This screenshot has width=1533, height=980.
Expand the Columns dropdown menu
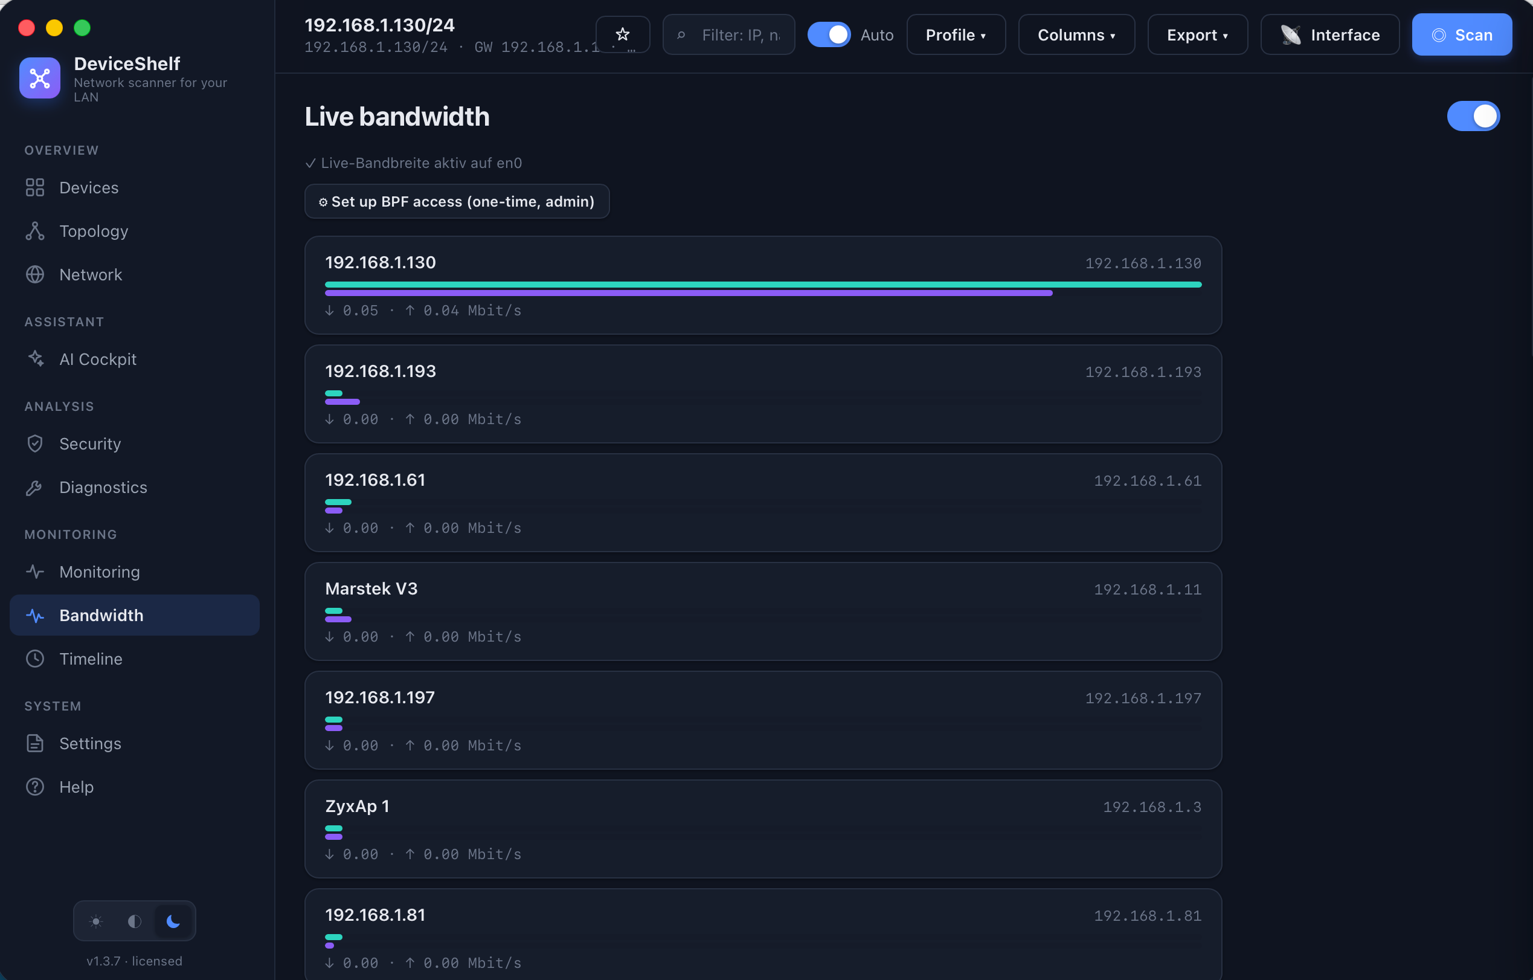(1076, 34)
